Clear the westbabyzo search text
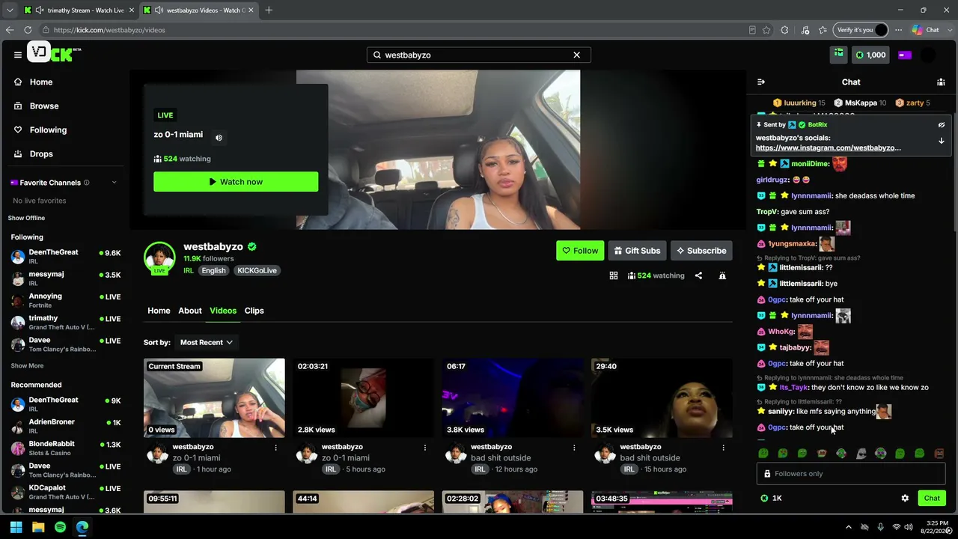 click(x=576, y=55)
